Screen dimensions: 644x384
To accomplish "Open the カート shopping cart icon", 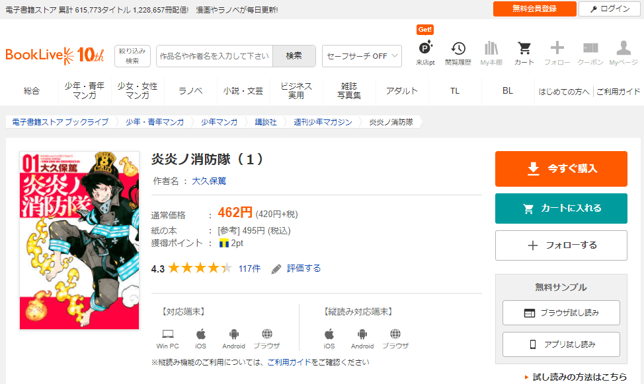I will pyautogui.click(x=524, y=49).
